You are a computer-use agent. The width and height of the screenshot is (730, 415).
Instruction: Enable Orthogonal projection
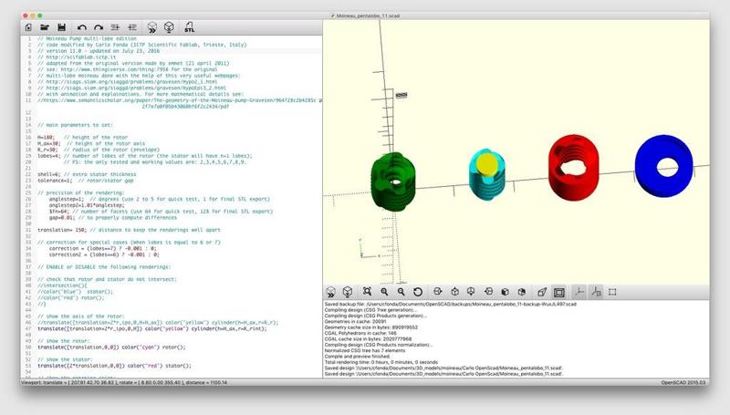coord(558,292)
